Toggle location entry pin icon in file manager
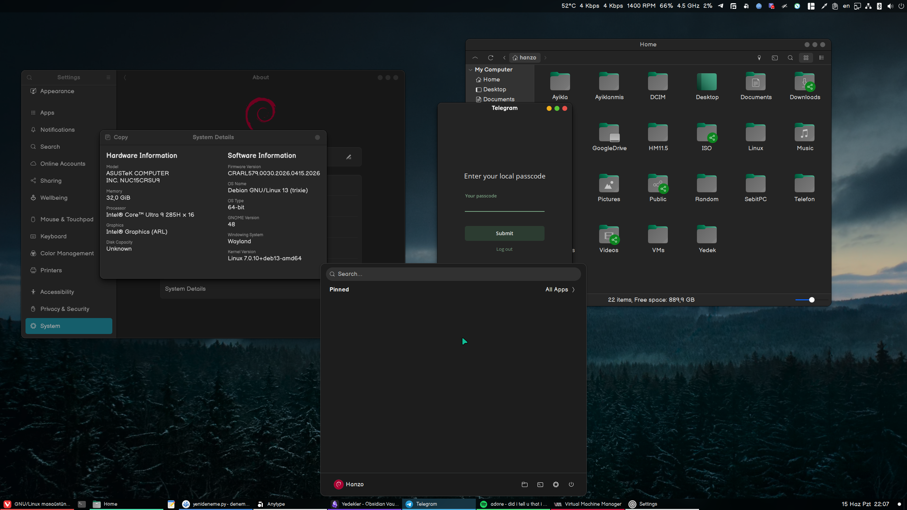 tap(759, 58)
